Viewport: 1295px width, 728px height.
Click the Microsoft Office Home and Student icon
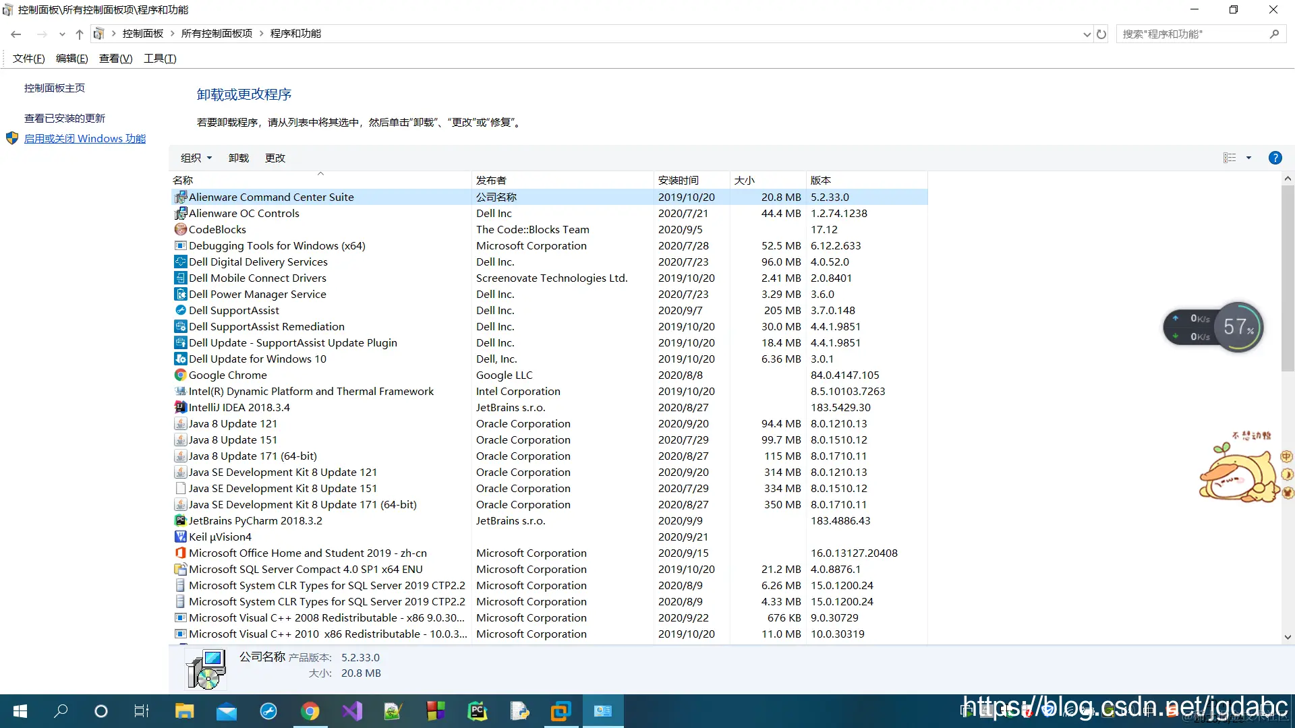[180, 553]
